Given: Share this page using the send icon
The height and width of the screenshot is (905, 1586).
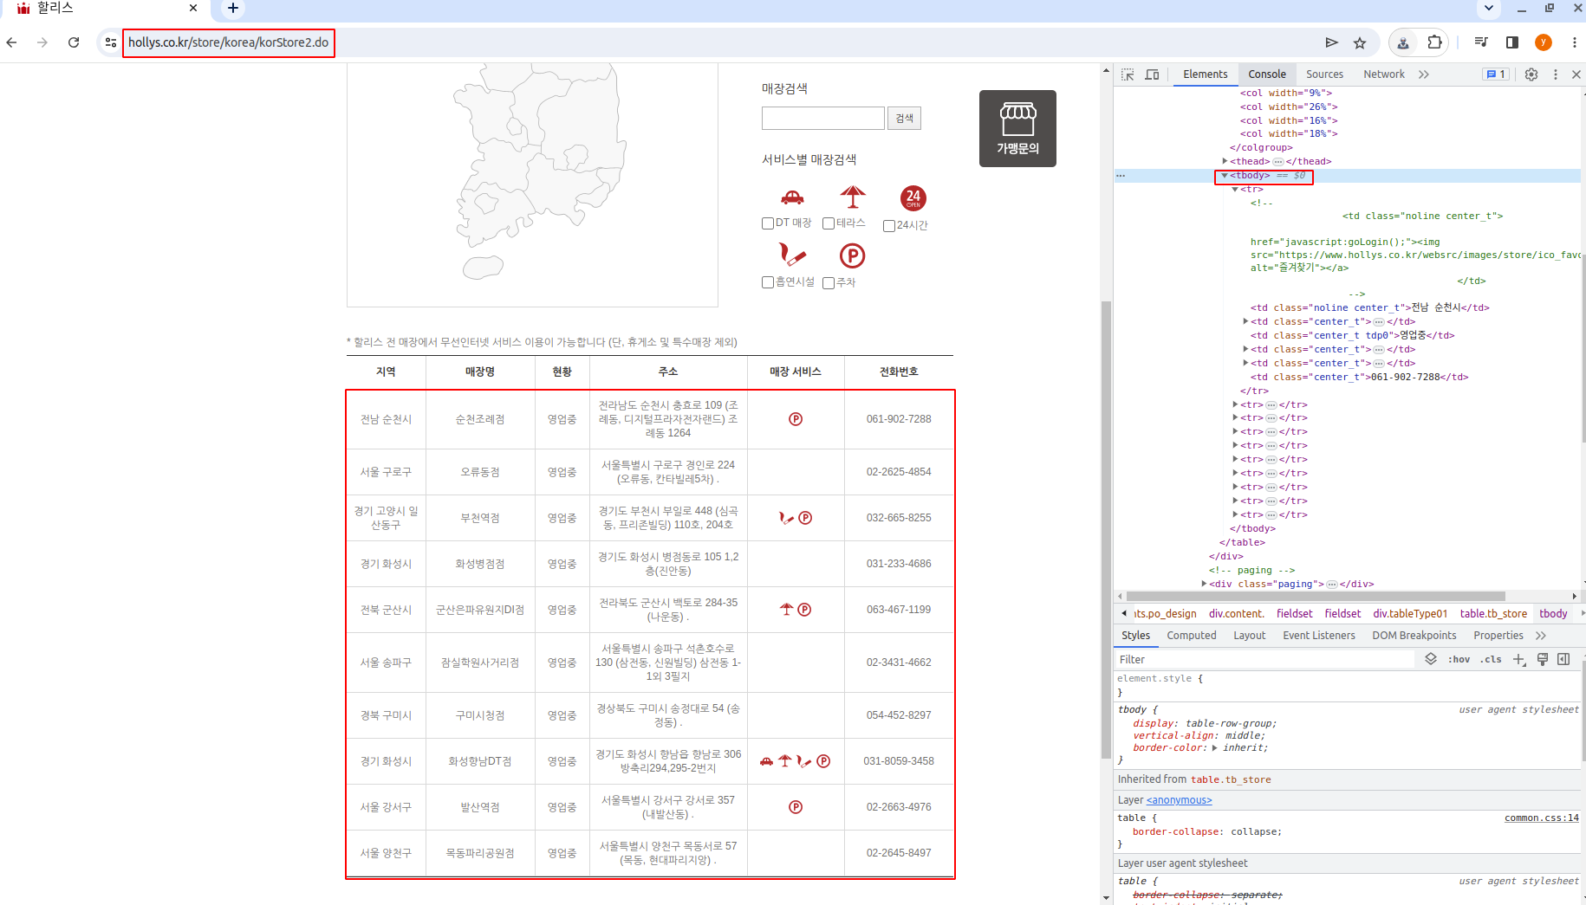Looking at the screenshot, I should (x=1332, y=42).
